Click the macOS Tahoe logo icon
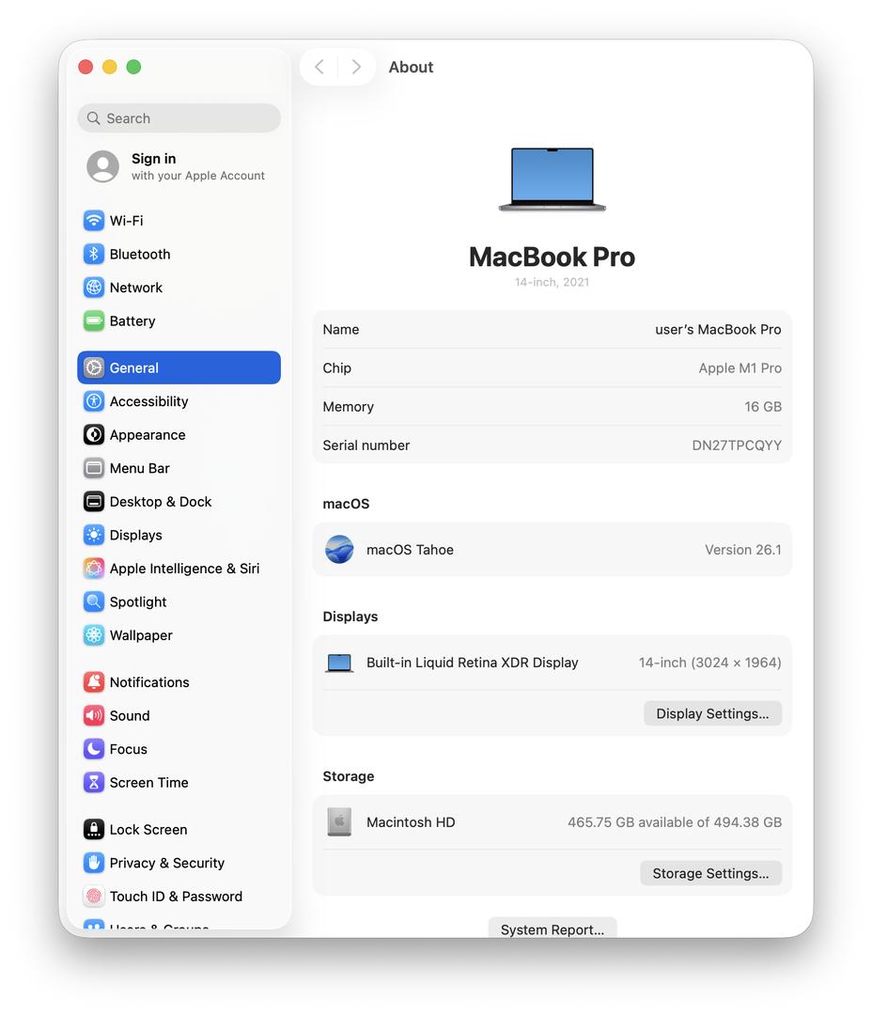This screenshot has width=872, height=1015. 339,550
